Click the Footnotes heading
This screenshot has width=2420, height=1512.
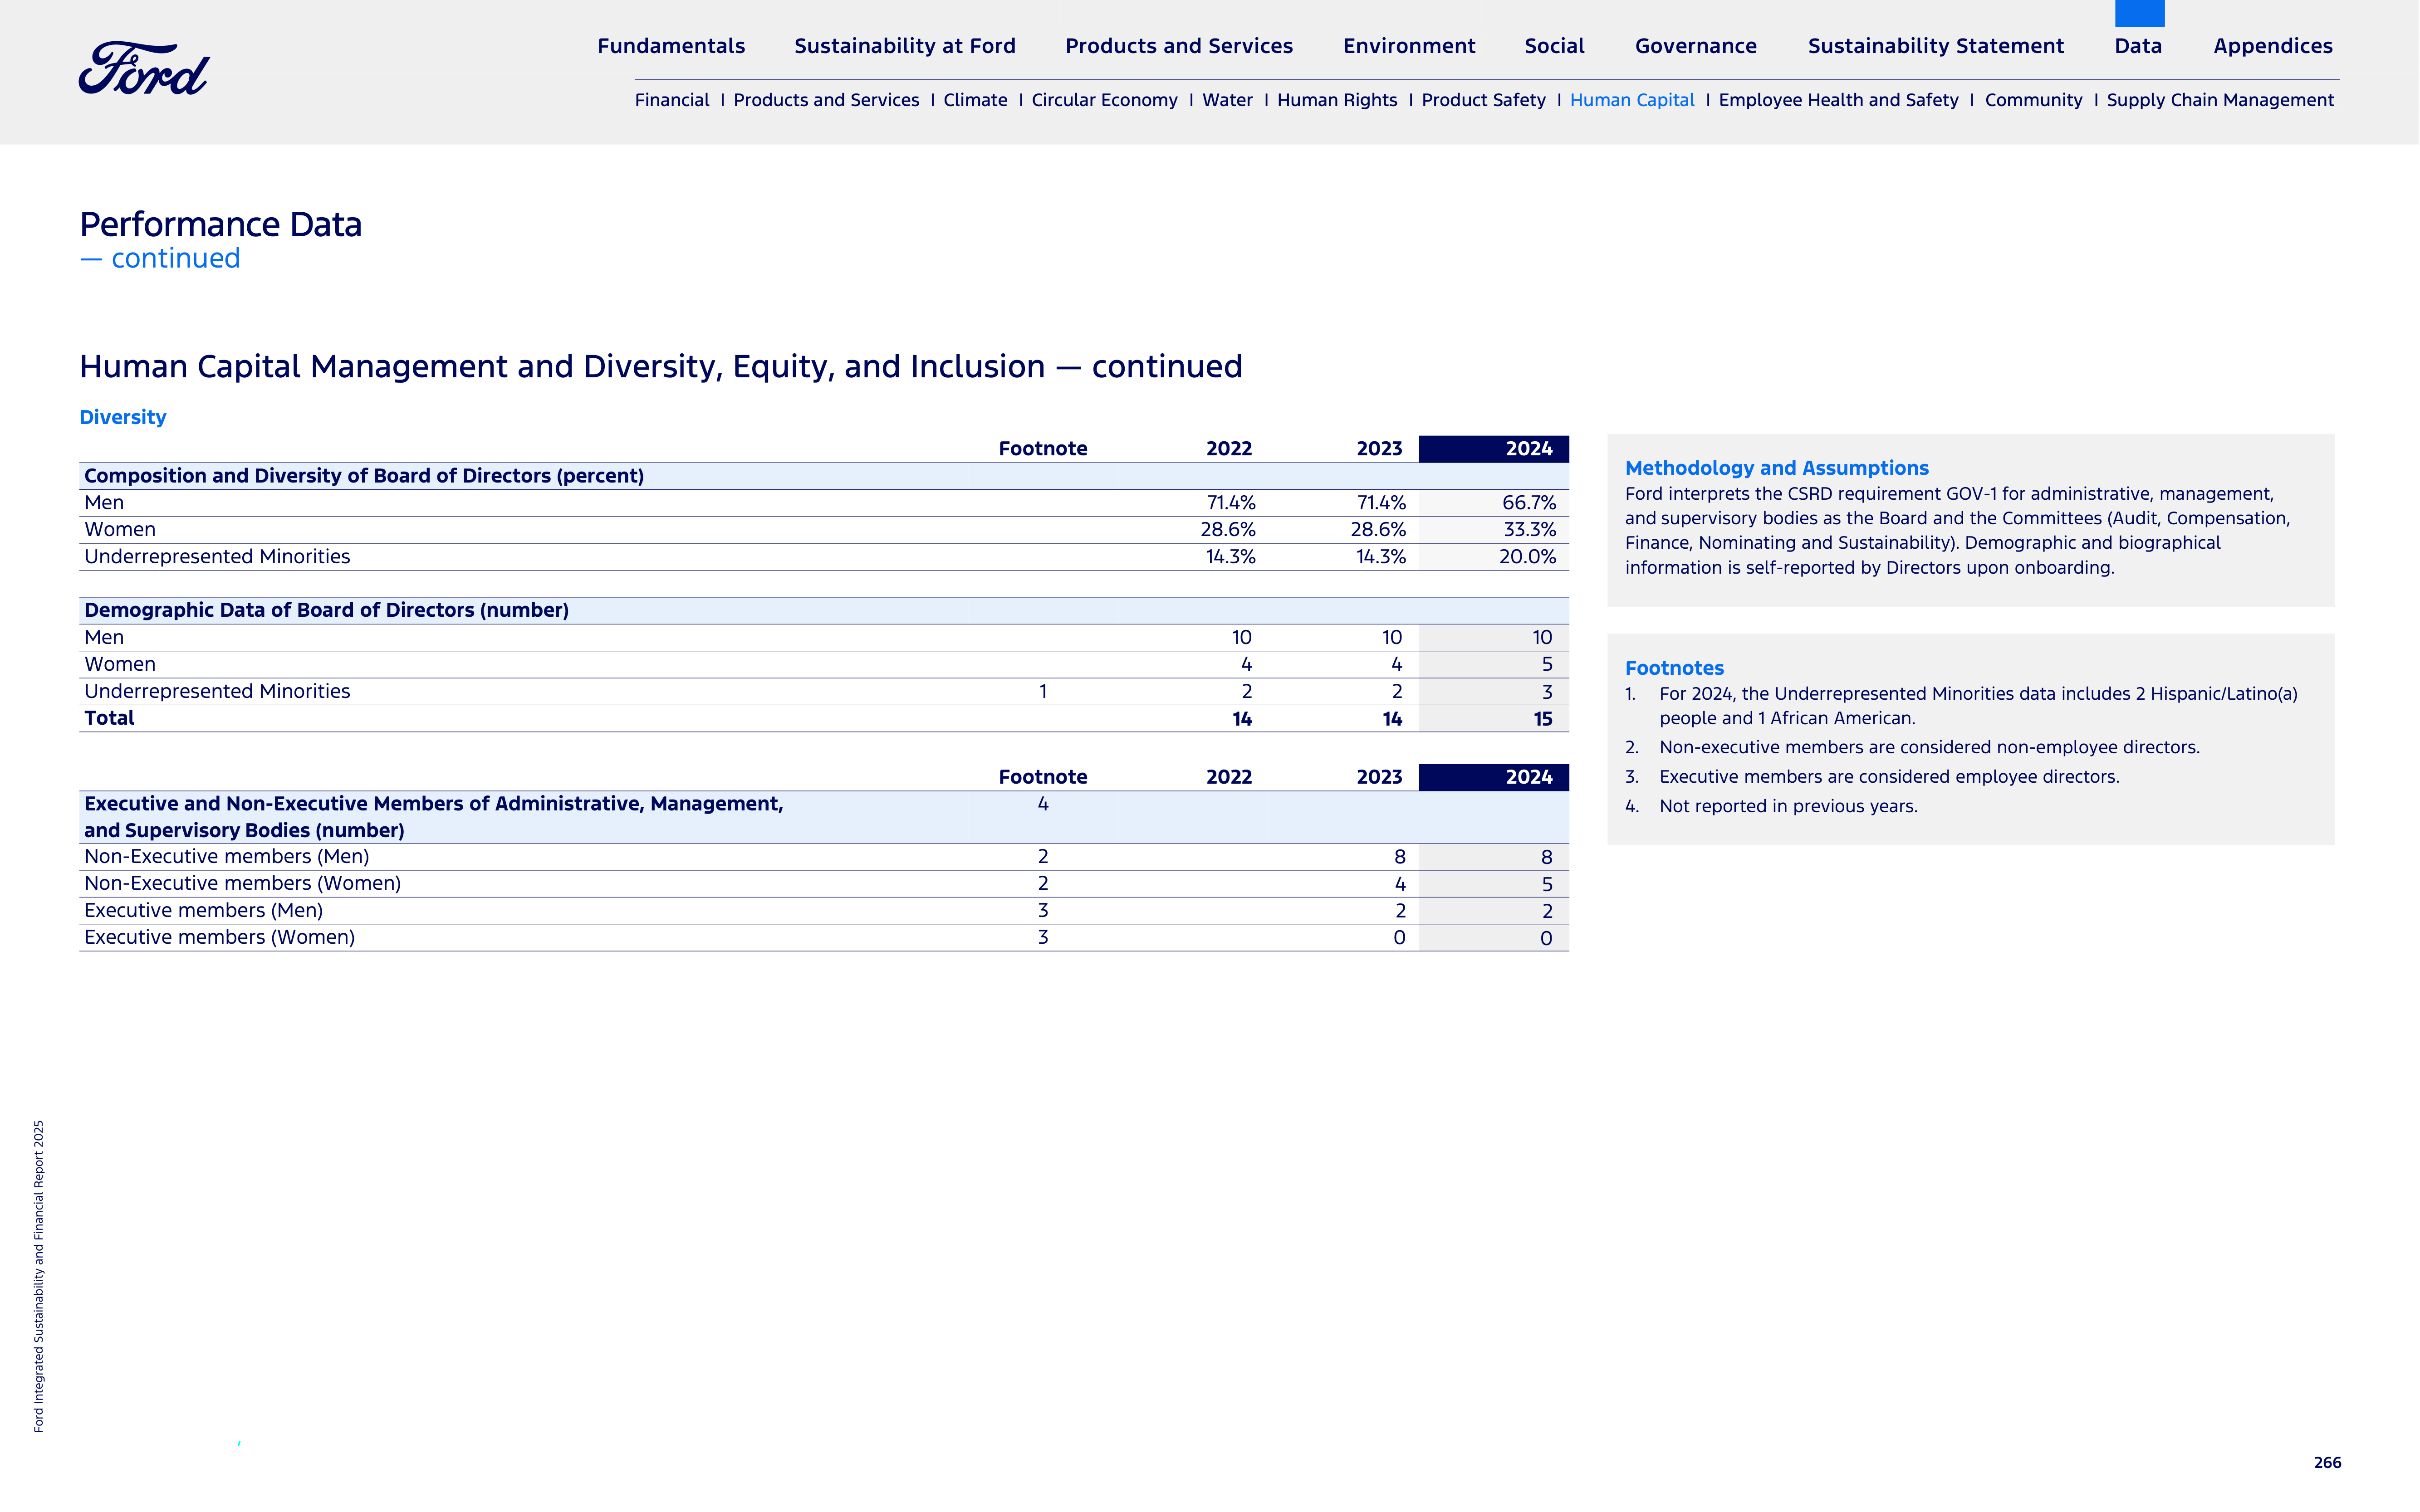coord(1674,668)
